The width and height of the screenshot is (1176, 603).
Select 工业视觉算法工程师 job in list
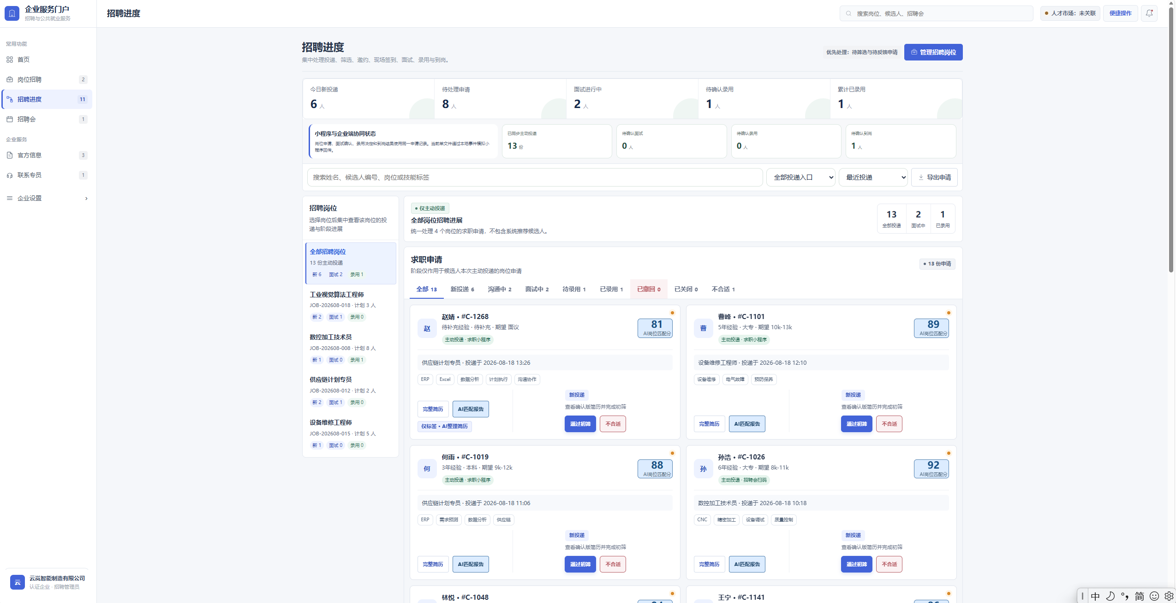click(351, 306)
